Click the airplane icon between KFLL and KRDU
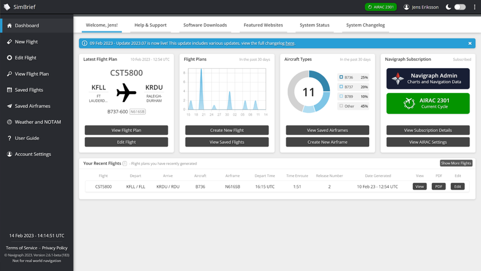 point(126,92)
